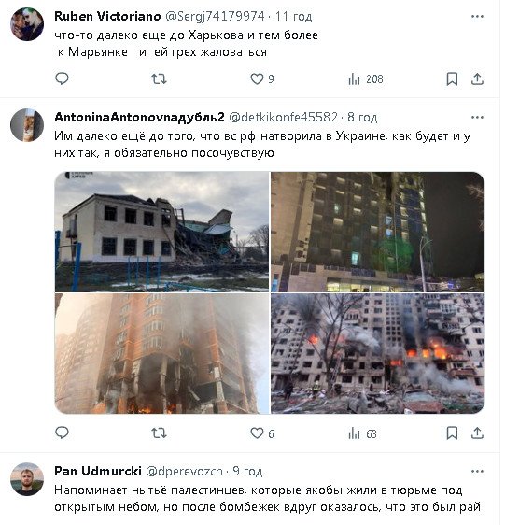
Task: Retweet Ruben Victoriano's post
Action: click(159, 79)
